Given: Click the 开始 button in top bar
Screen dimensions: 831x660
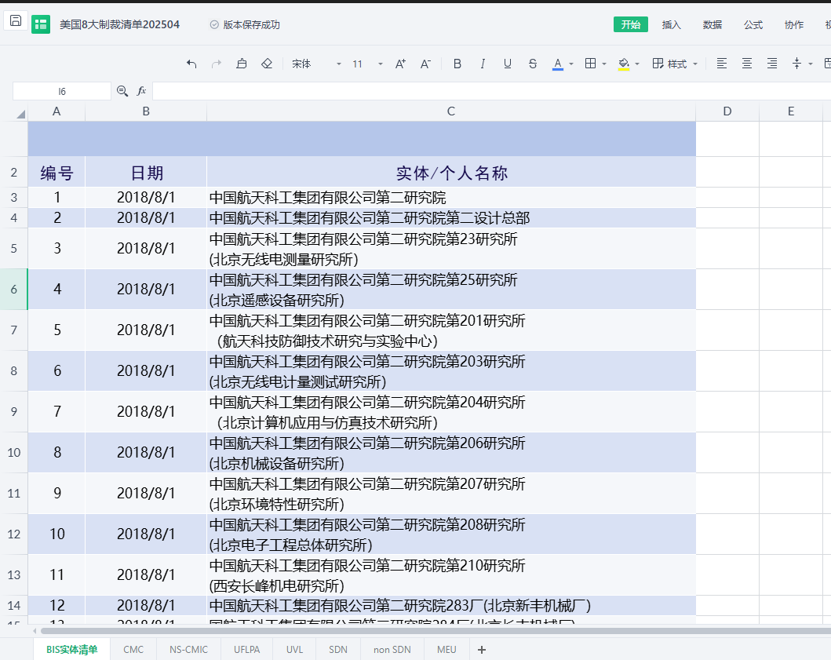Looking at the screenshot, I should point(630,24).
